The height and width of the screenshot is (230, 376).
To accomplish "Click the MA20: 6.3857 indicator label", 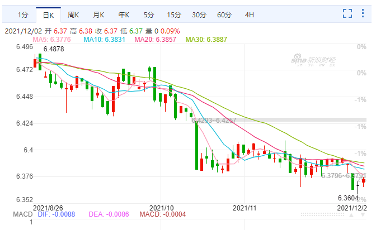I will (156, 40).
